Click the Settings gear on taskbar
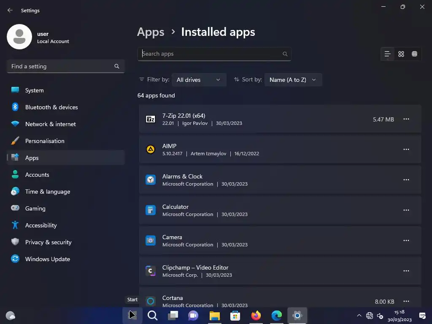This screenshot has height=324, width=432. click(297, 315)
